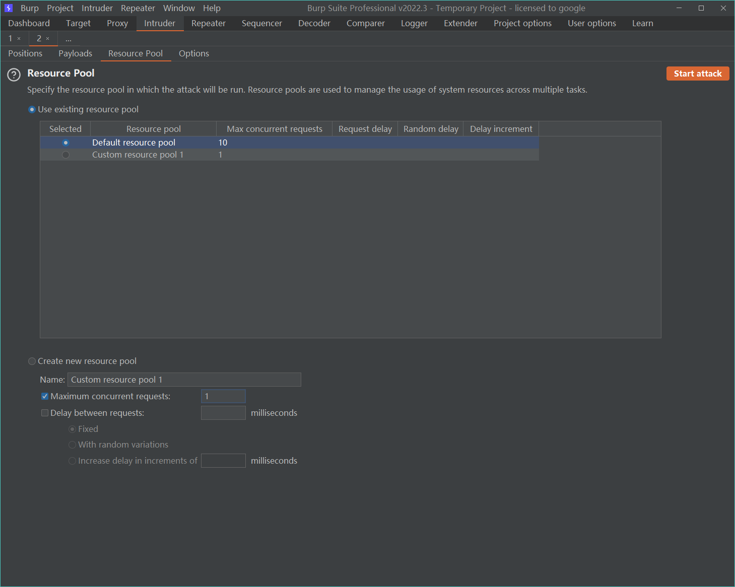Open the Help menu
The image size is (735, 587).
click(212, 8)
